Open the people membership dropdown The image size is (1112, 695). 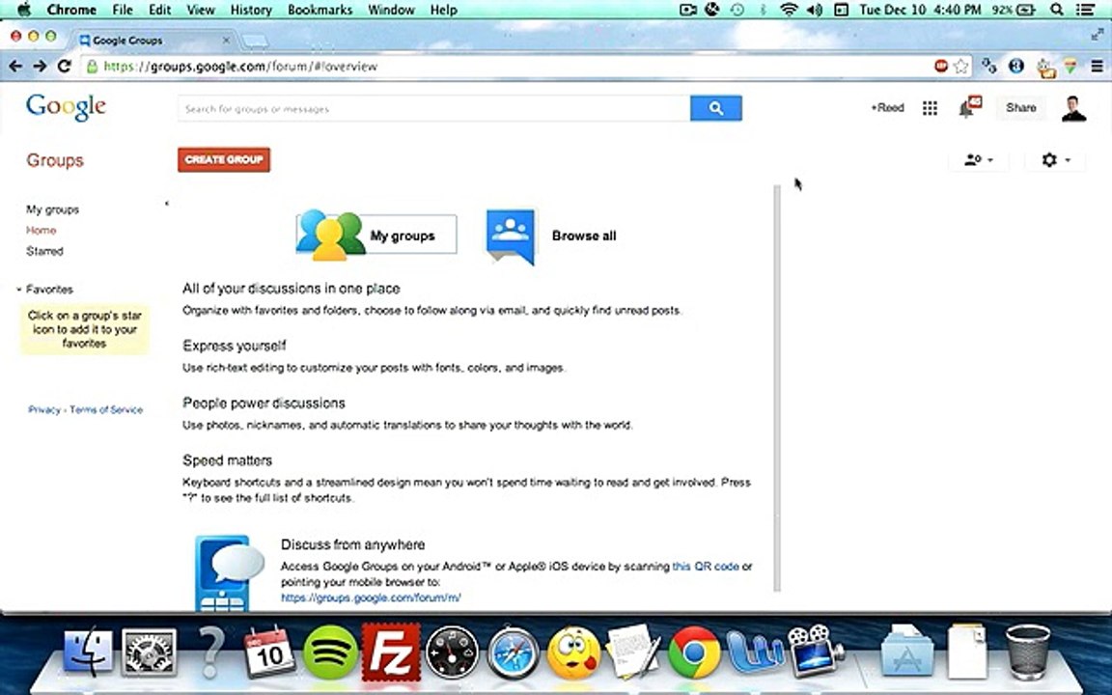[x=978, y=159]
